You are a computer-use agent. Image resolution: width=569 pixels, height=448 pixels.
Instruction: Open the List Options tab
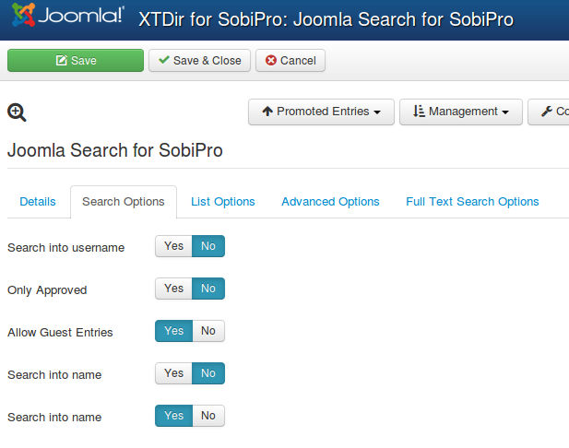point(223,202)
